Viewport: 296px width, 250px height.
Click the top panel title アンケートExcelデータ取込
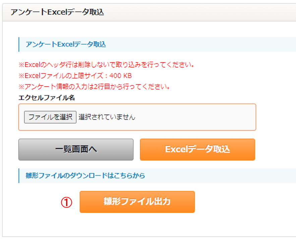(x=57, y=12)
